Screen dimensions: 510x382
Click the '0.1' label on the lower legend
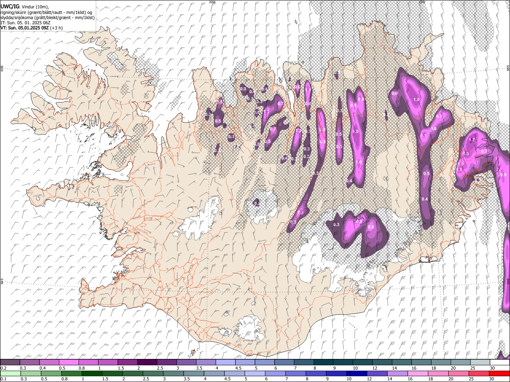pyautogui.click(x=3, y=379)
